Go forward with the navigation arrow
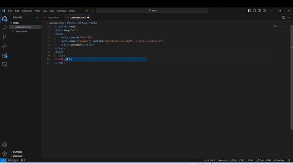 tap(92, 11)
